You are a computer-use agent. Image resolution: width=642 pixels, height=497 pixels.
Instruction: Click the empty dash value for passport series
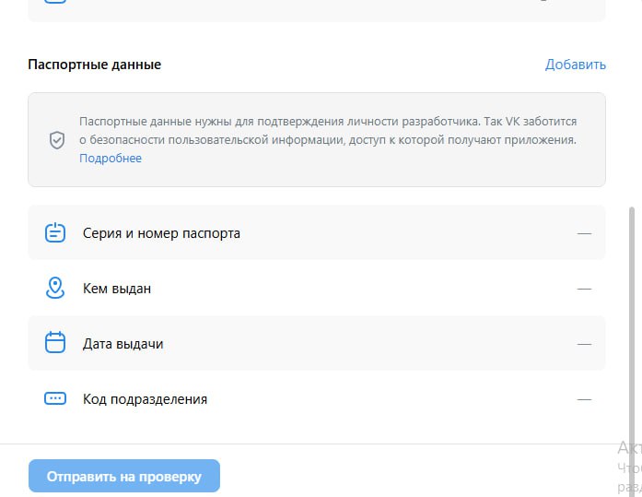point(584,233)
